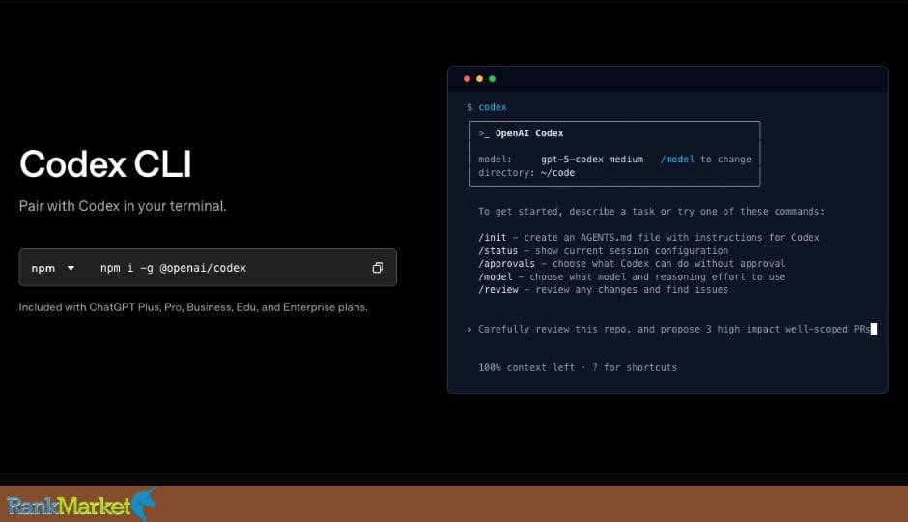Click the yellow minimize dot on terminal window
The height and width of the screenshot is (522, 908).
[479, 79]
